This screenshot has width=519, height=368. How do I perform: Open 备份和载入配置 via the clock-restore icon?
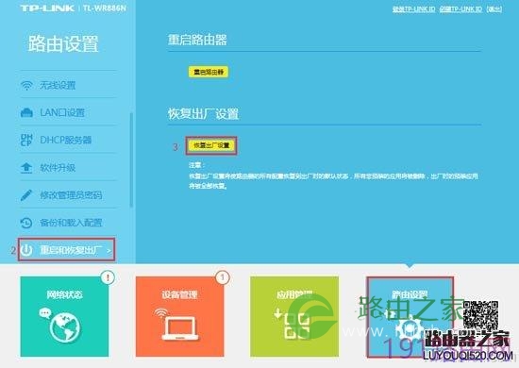[x=26, y=223]
